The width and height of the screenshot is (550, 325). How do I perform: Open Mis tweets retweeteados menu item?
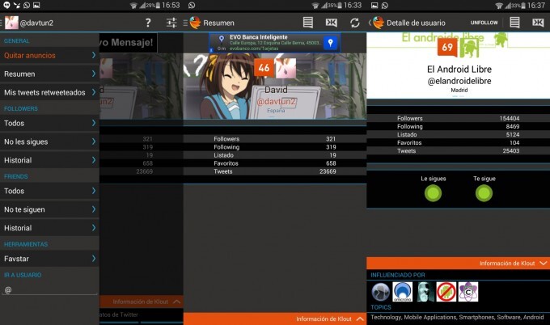[49, 92]
